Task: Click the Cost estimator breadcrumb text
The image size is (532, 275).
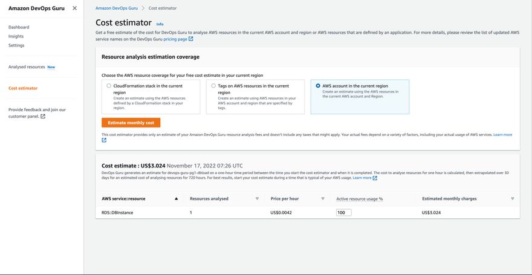Action: [x=163, y=8]
